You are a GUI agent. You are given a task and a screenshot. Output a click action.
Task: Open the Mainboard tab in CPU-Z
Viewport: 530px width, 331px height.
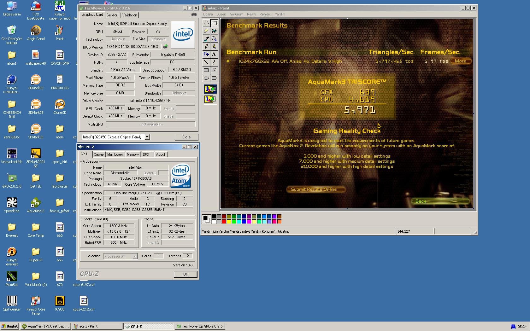tap(115, 154)
